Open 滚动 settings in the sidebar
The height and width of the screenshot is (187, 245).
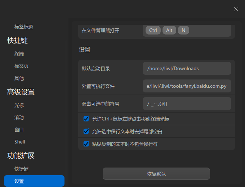tap(19, 118)
